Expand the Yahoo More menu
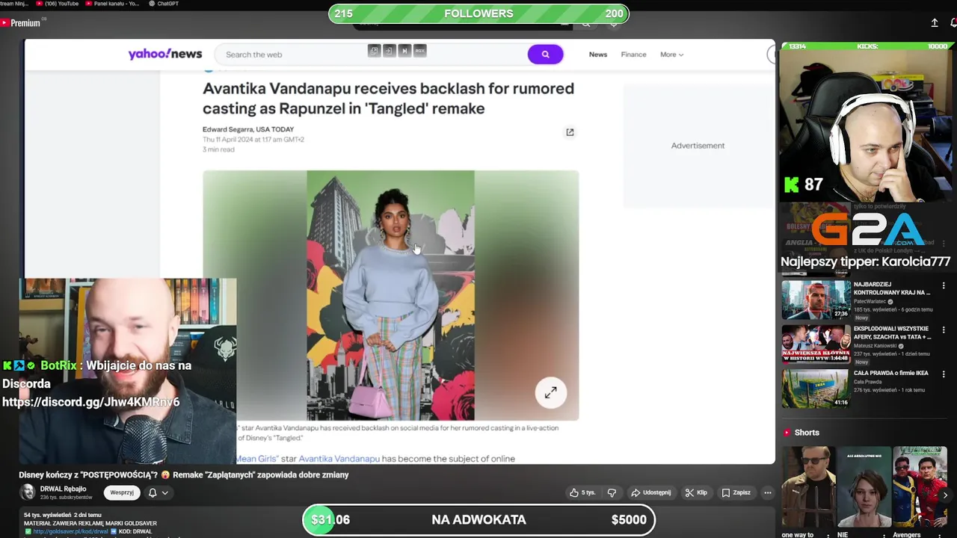957x538 pixels. point(671,55)
